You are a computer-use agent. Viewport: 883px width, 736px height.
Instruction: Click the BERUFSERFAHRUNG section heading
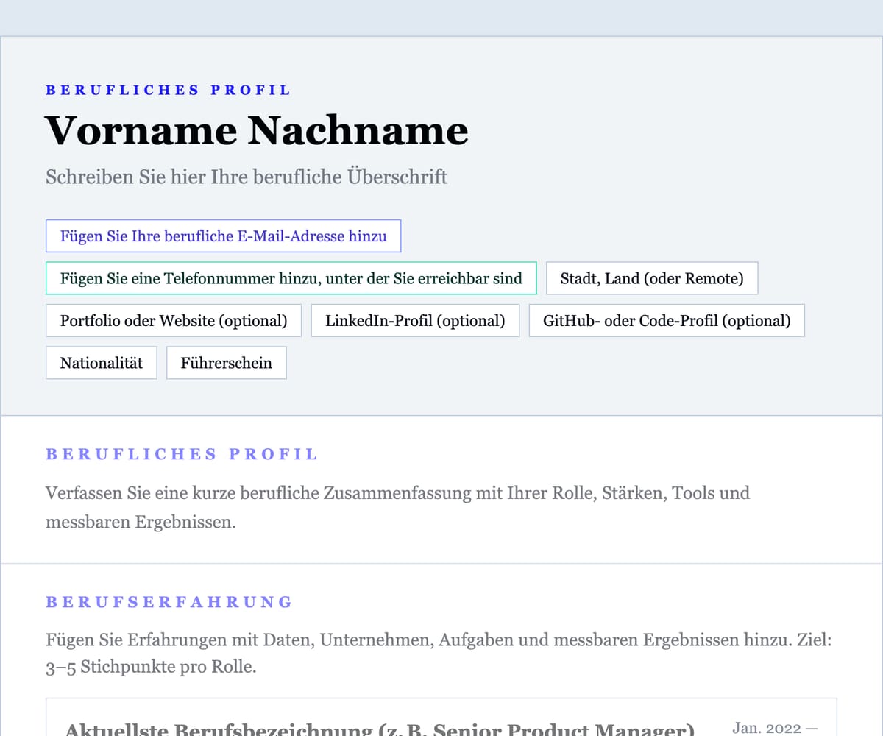[168, 602]
